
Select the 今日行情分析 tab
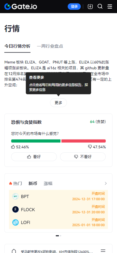click(x=17, y=46)
